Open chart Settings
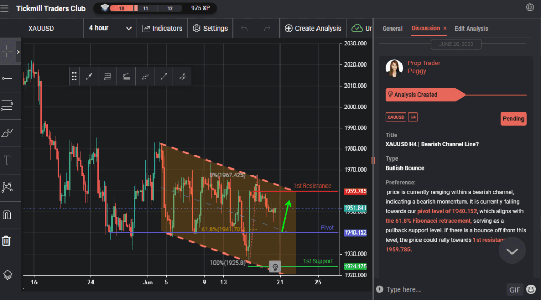Screen dimensions: 541x300 [210, 29]
